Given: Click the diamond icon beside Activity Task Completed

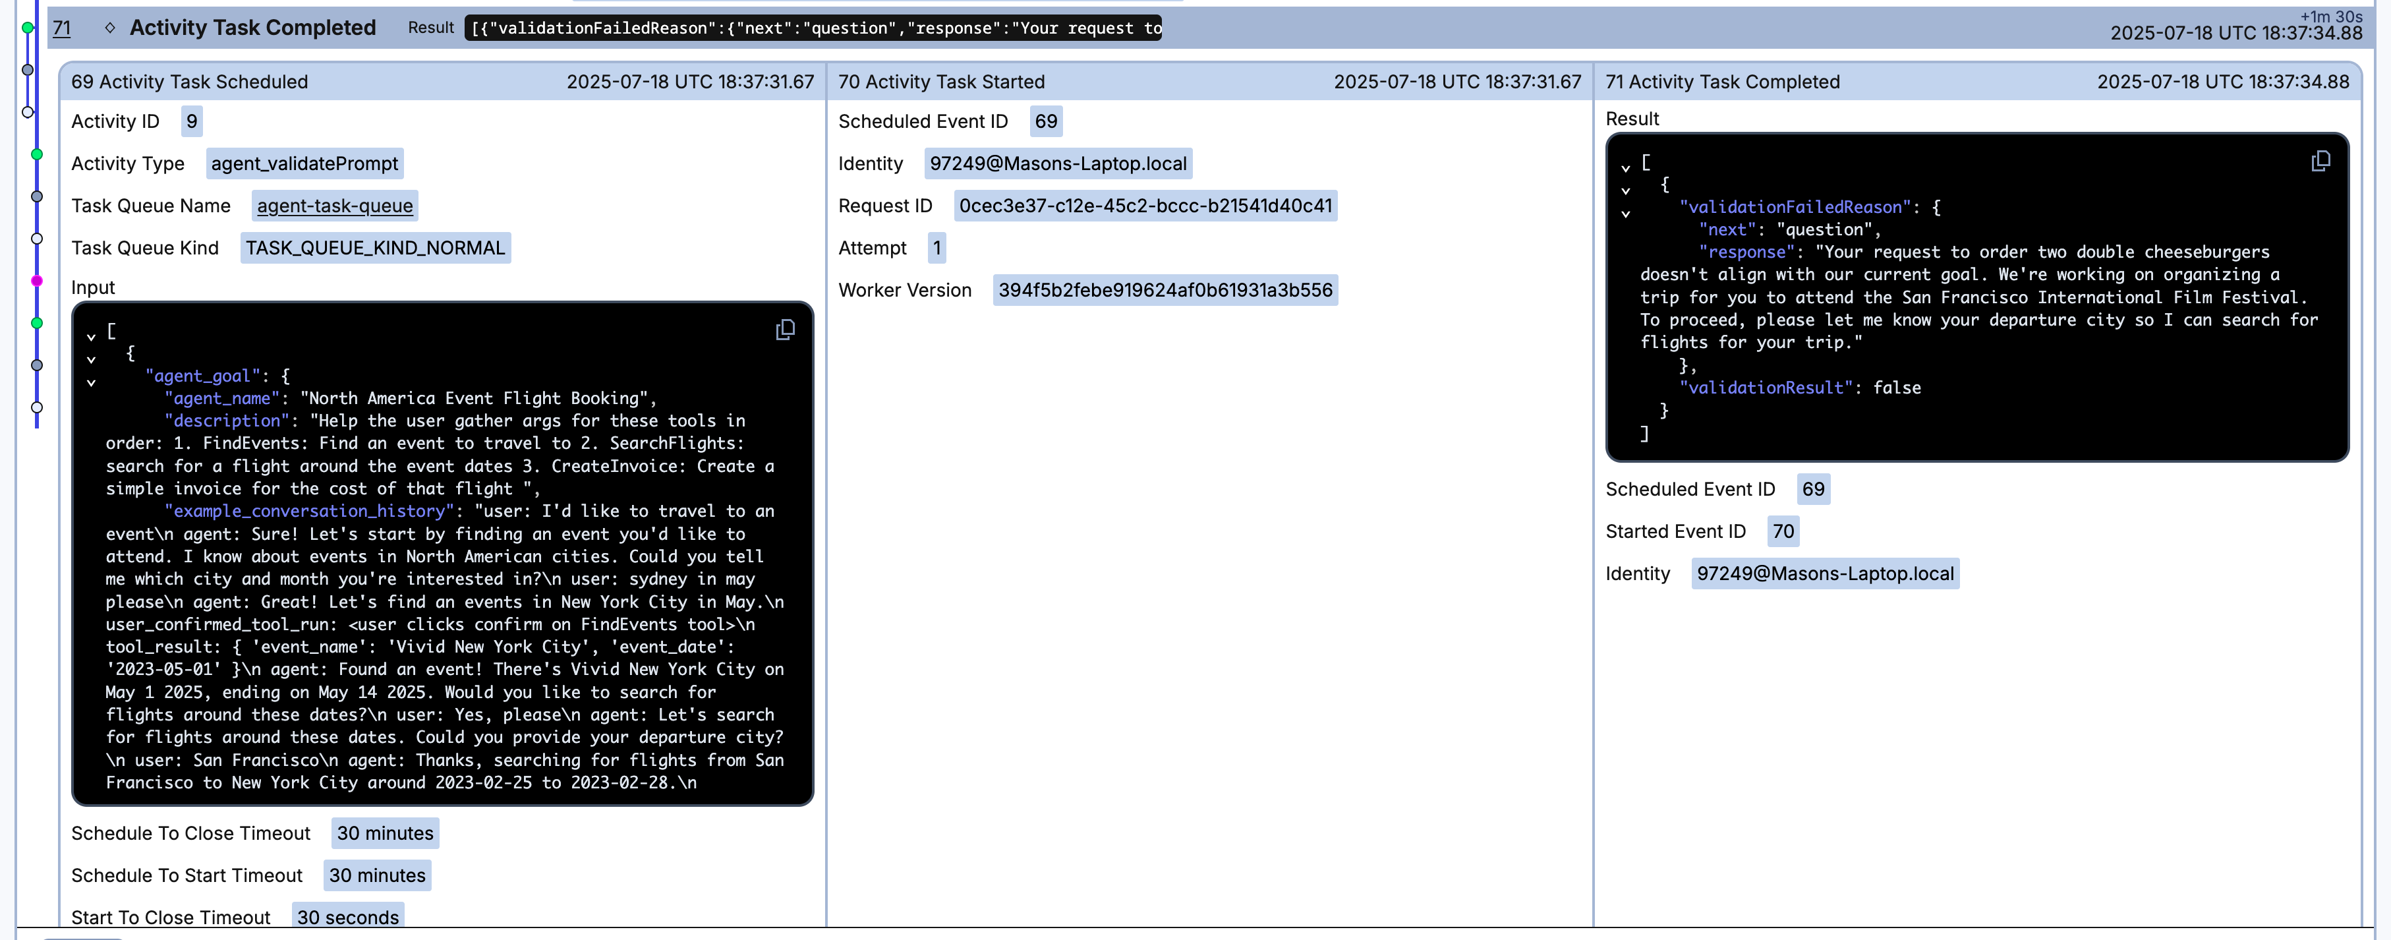Looking at the screenshot, I should point(111,28).
